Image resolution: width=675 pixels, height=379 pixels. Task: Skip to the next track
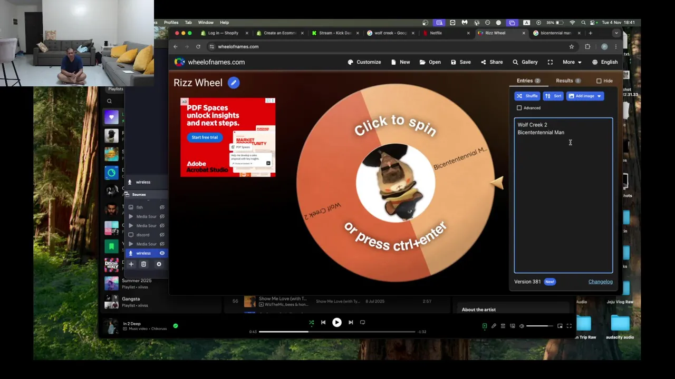pyautogui.click(x=351, y=323)
